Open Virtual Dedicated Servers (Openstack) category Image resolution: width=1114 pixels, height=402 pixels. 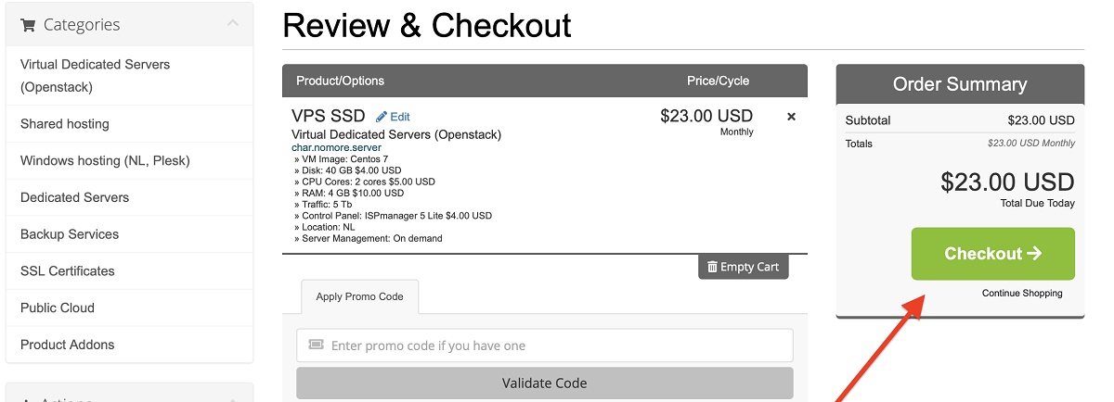[95, 76]
